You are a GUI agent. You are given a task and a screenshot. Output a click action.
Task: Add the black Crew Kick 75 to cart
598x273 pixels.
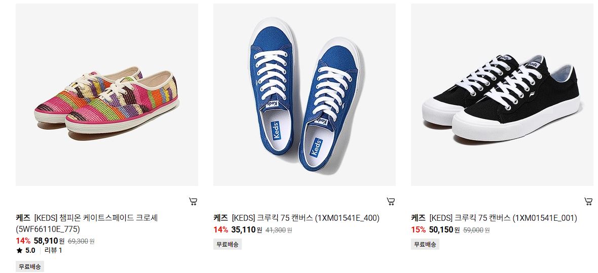[588, 201]
